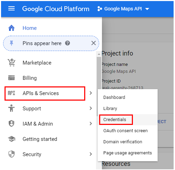Open the pins help question mark
Screen dimensions: 175x170
(x=67, y=43)
